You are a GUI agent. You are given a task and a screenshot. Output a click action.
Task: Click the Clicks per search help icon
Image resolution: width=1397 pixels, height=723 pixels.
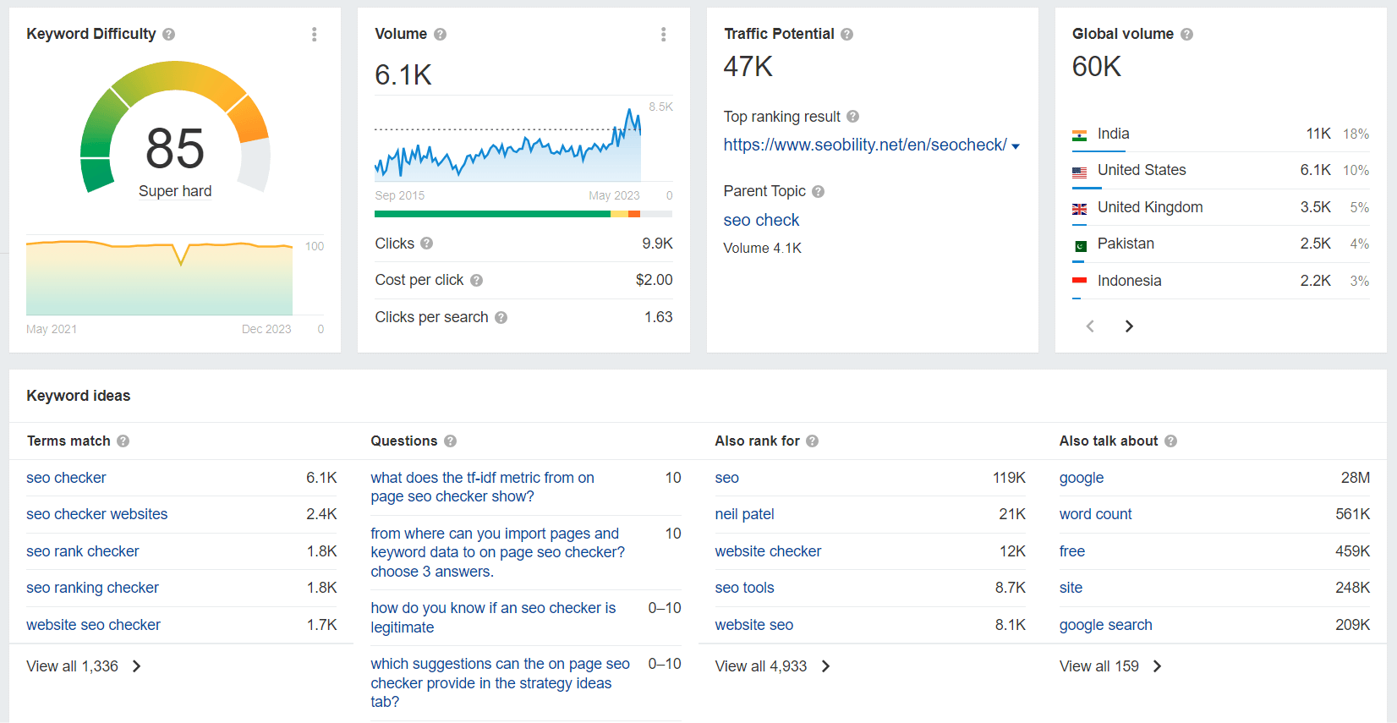click(x=501, y=318)
